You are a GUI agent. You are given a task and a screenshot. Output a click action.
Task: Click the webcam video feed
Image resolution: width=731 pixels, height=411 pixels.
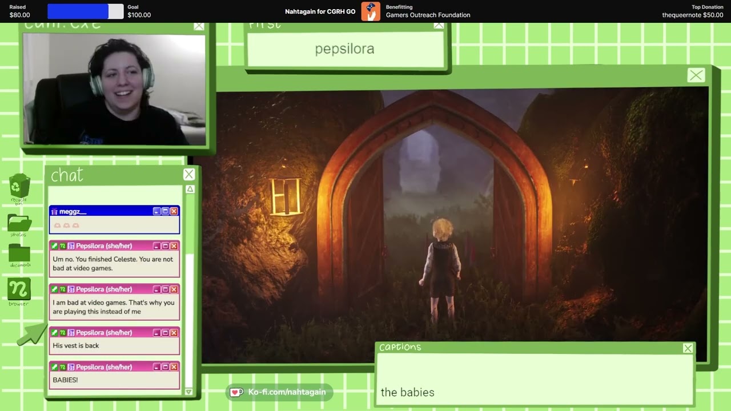(x=114, y=90)
